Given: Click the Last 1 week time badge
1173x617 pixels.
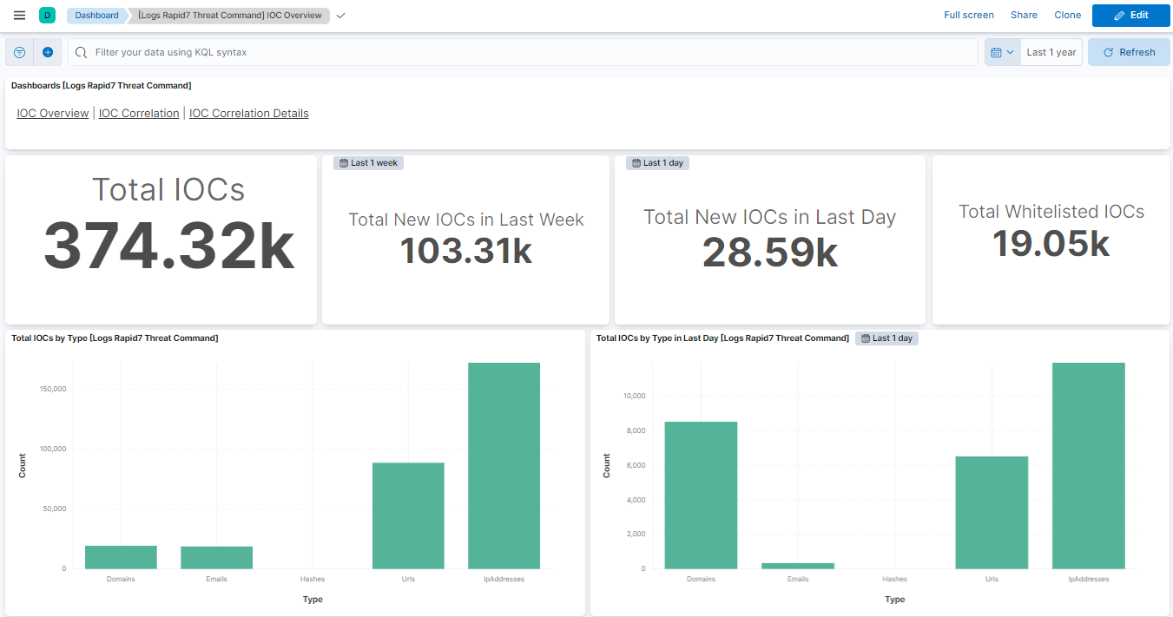Looking at the screenshot, I should [368, 163].
